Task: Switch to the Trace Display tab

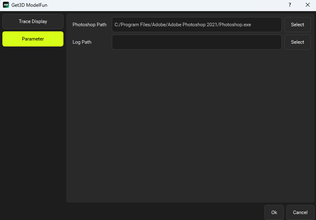Action: coord(33,21)
